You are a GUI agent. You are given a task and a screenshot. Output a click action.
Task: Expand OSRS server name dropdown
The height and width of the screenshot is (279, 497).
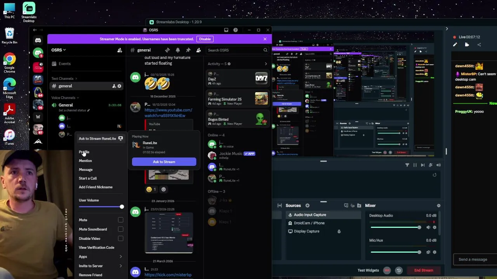click(59, 50)
